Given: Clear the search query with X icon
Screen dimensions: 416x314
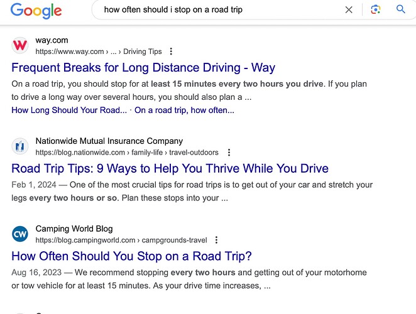Looking at the screenshot, I should click(349, 9).
